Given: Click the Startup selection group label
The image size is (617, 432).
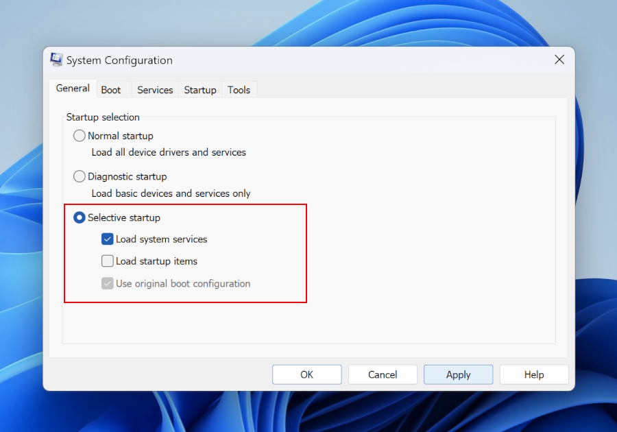Looking at the screenshot, I should [103, 117].
